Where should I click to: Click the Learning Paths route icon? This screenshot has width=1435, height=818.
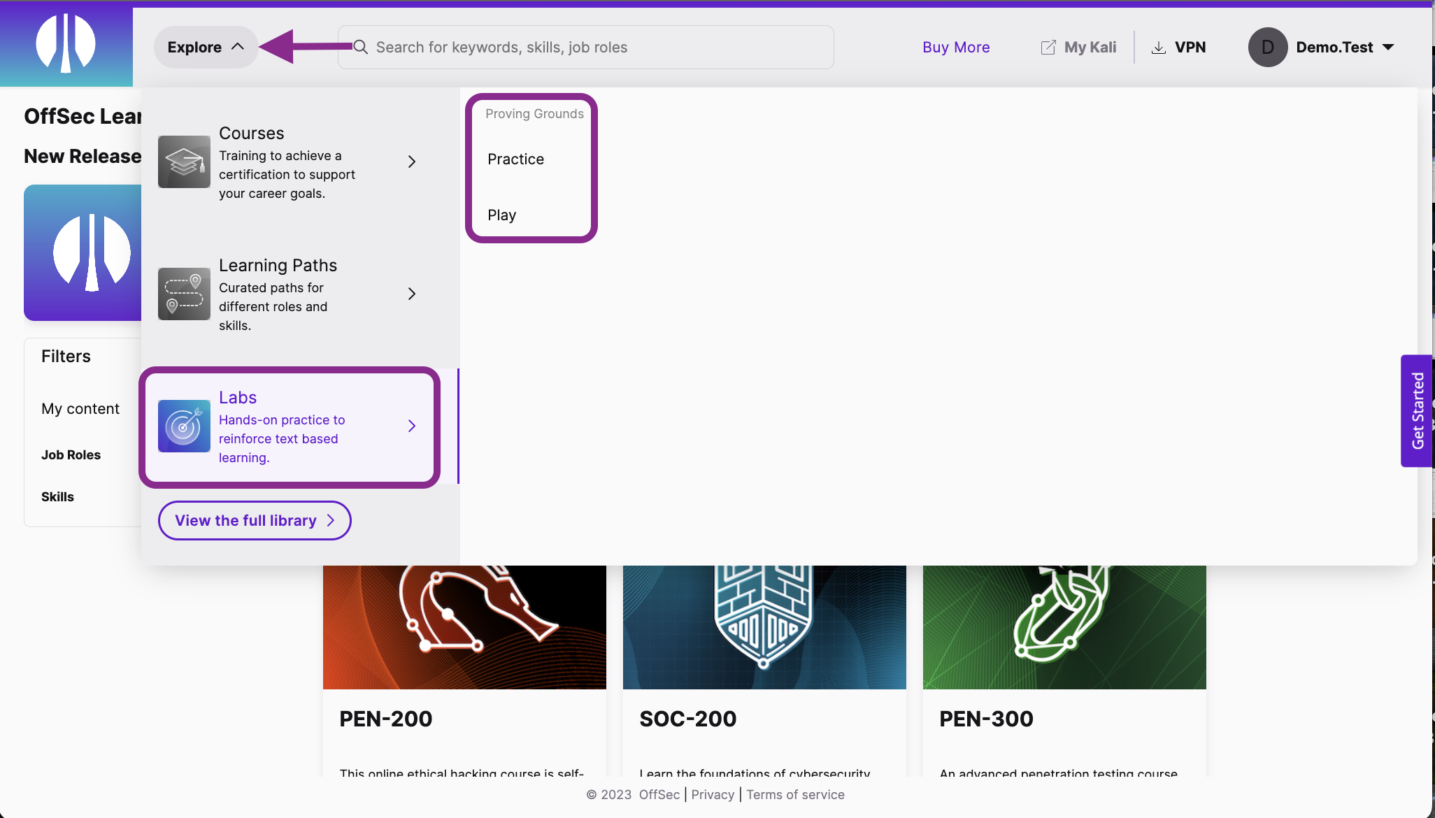[x=183, y=294]
